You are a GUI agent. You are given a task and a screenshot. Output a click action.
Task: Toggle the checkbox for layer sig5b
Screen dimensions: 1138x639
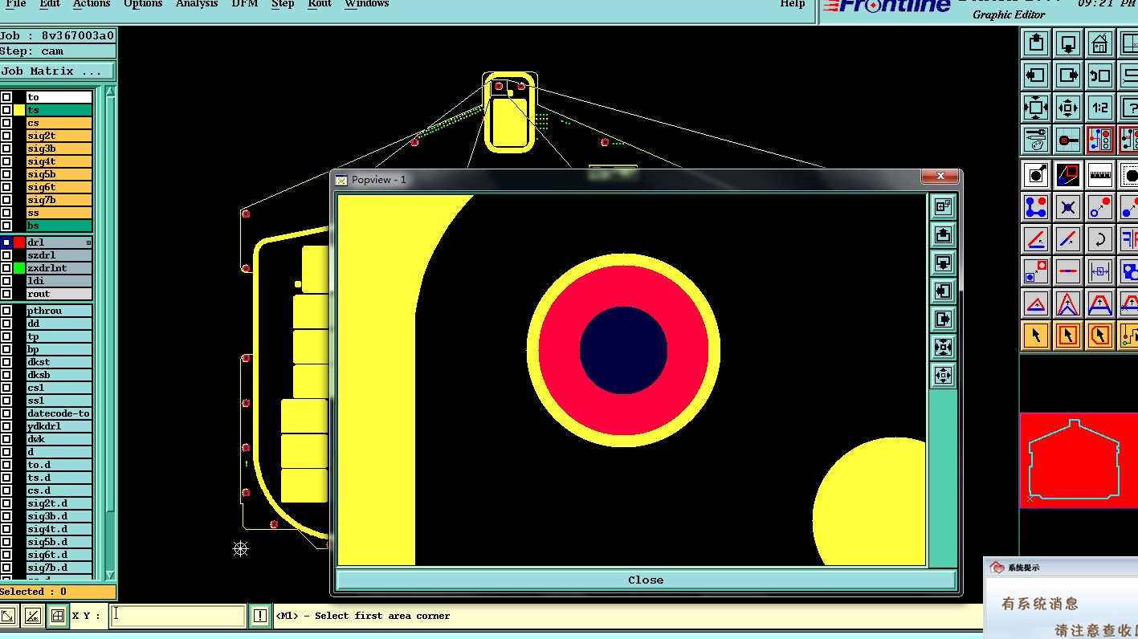click(x=6, y=174)
